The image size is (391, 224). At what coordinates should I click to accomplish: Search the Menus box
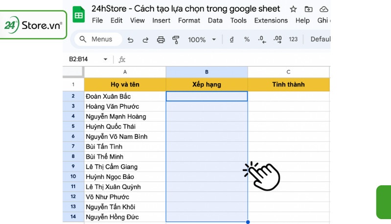coord(98,39)
